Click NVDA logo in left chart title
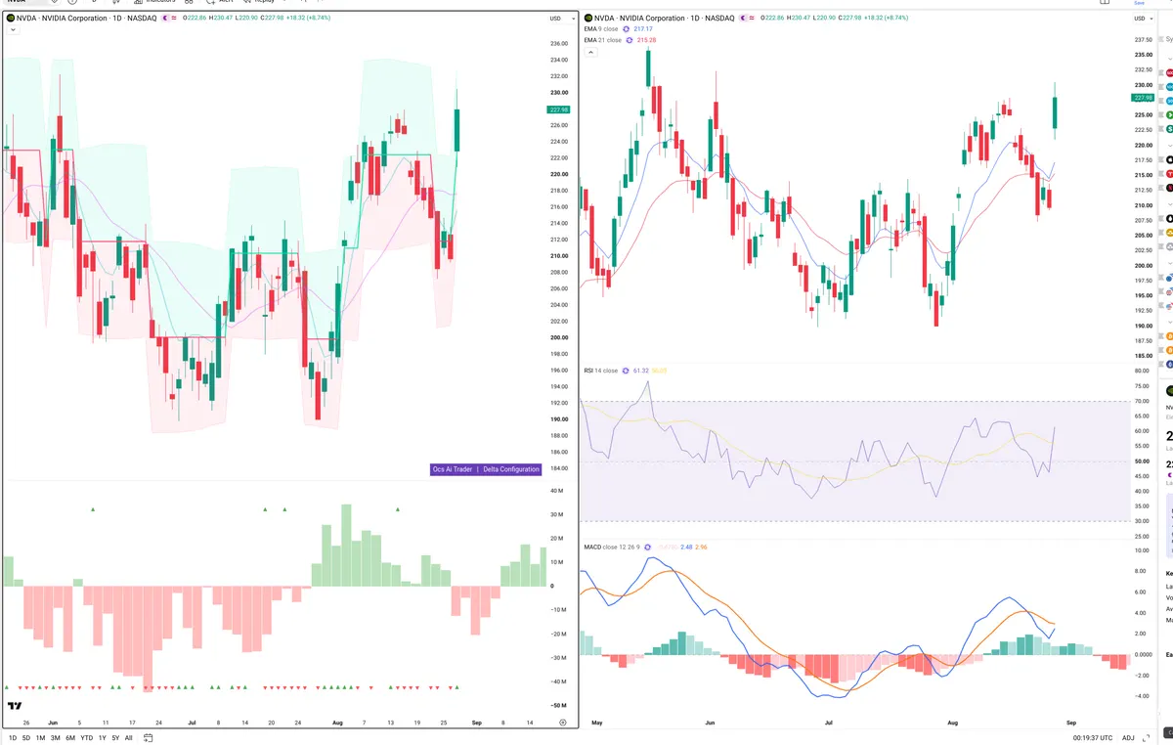1173x745 pixels. point(10,19)
